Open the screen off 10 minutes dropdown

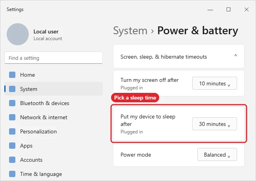(x=215, y=83)
